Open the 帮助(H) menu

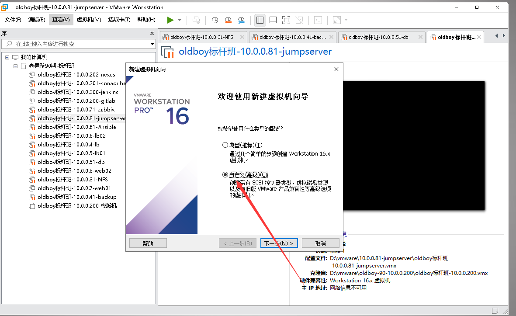click(146, 20)
